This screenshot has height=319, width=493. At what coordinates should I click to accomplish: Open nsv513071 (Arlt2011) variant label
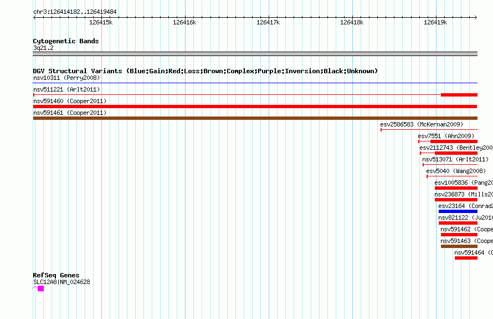pyautogui.click(x=455, y=159)
